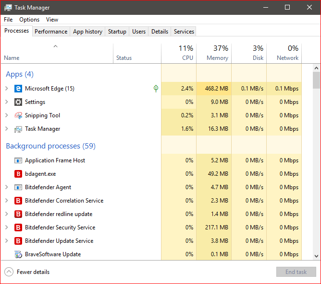321x284 pixels.
Task: Click the Snipping Tool scissors icon
Action: coord(18,115)
